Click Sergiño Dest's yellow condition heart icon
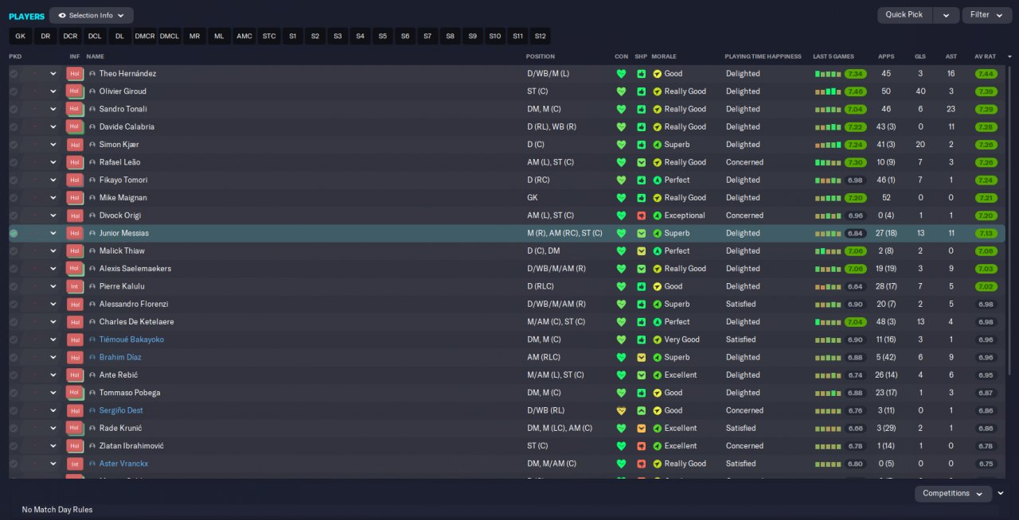The height and width of the screenshot is (520, 1019). click(621, 410)
